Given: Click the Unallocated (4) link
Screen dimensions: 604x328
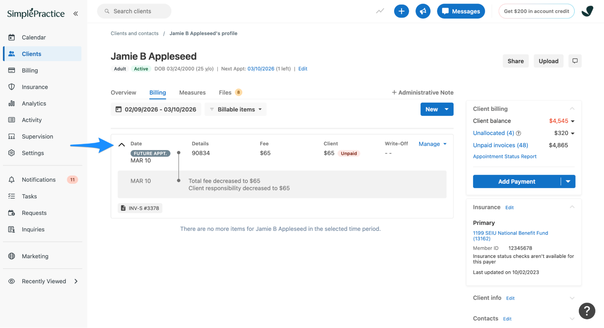Looking at the screenshot, I should point(493,133).
